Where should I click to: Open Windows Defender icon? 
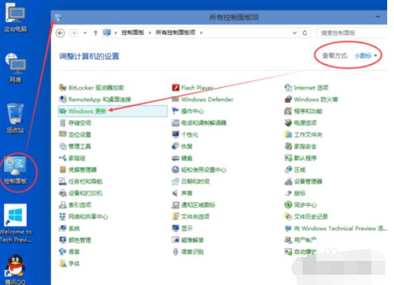(175, 100)
